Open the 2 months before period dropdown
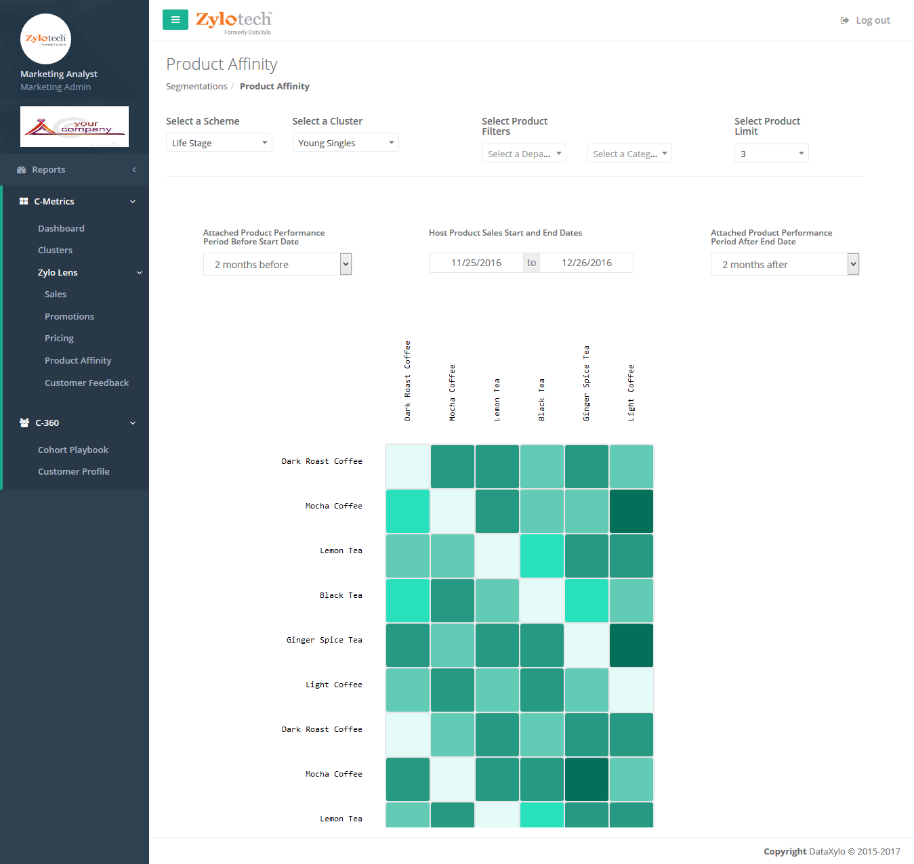This screenshot has height=864, width=914. (278, 264)
